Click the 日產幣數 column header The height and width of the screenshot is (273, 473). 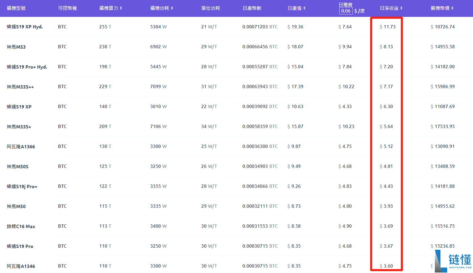tap(252, 8)
